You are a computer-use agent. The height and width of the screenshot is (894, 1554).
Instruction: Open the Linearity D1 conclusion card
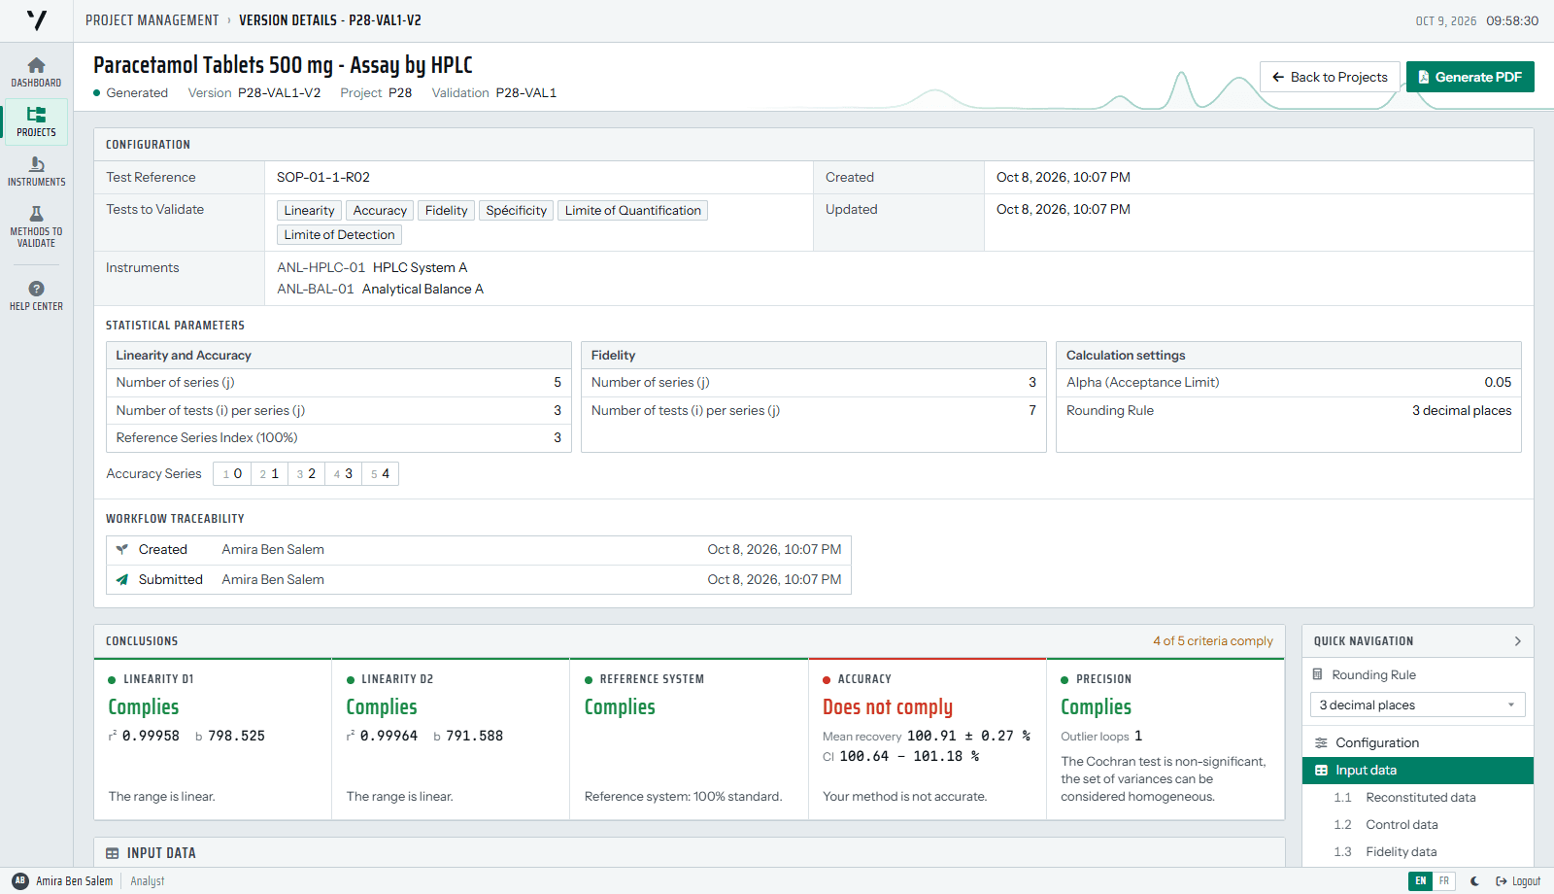(213, 739)
